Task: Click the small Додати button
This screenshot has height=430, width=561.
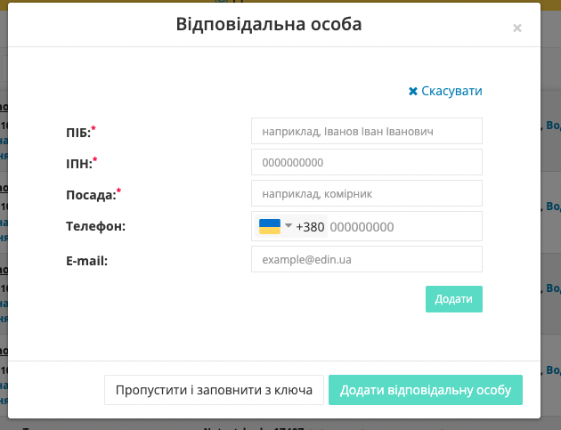Action: [x=453, y=299]
